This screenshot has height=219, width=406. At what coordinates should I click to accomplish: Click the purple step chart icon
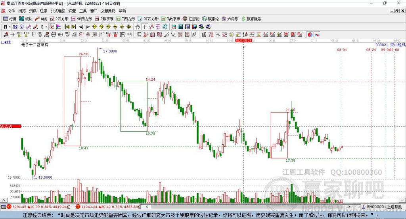[x=29, y=27]
